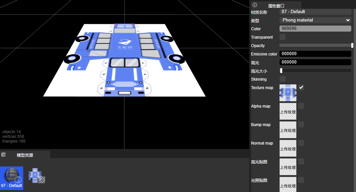
Task: Switch to the 模型资源 tab
Action: 25,155
